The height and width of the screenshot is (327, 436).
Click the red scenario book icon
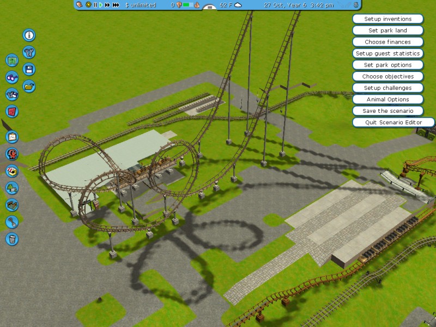click(x=12, y=112)
